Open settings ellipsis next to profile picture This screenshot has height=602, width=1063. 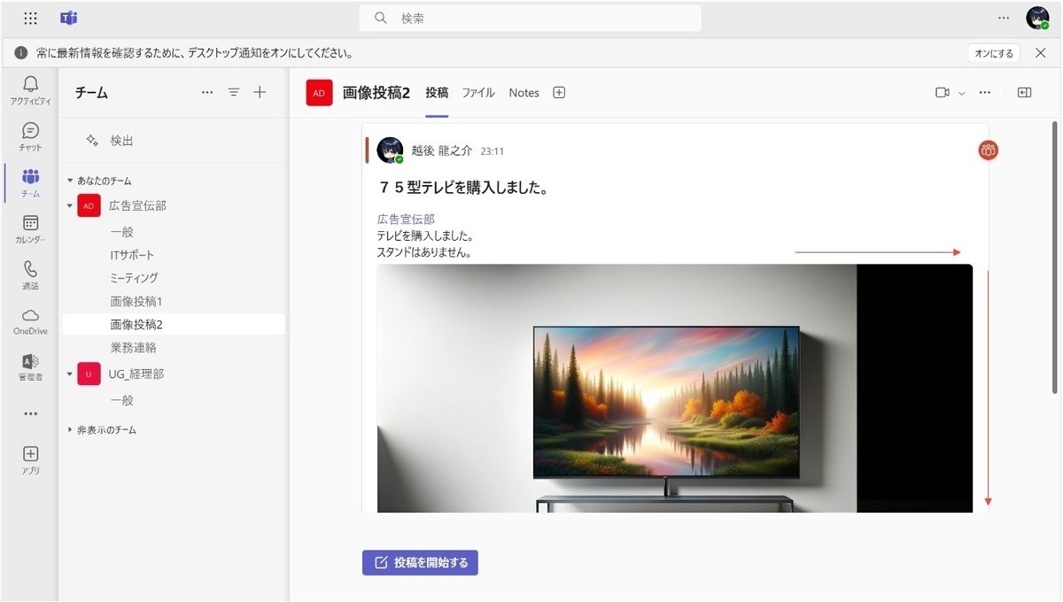(x=1004, y=18)
